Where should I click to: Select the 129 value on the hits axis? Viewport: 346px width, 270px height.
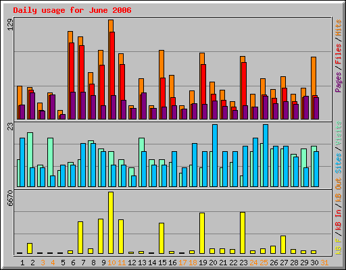coord(11,25)
